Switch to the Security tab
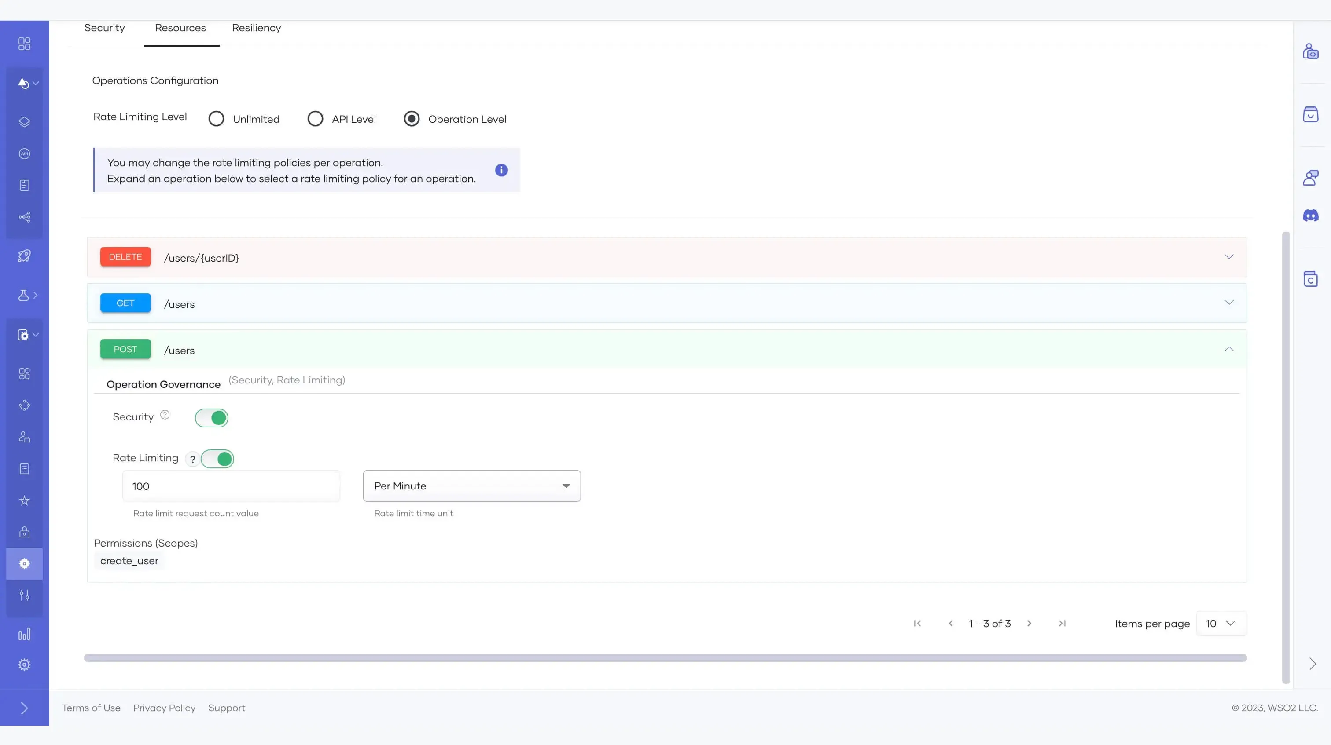This screenshot has height=745, width=1331. click(x=104, y=28)
